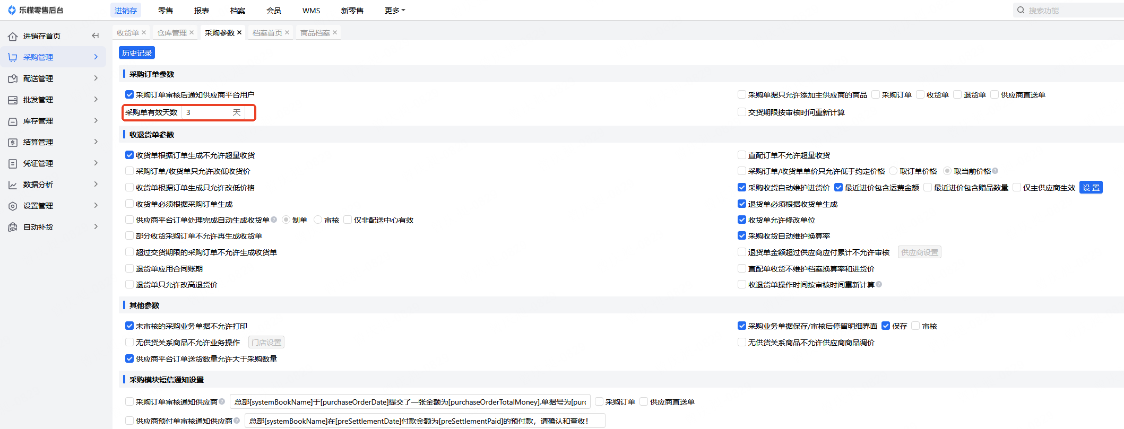This screenshot has height=429, width=1124.
Task: Switch to the 商品档案 tab
Action: (x=315, y=33)
